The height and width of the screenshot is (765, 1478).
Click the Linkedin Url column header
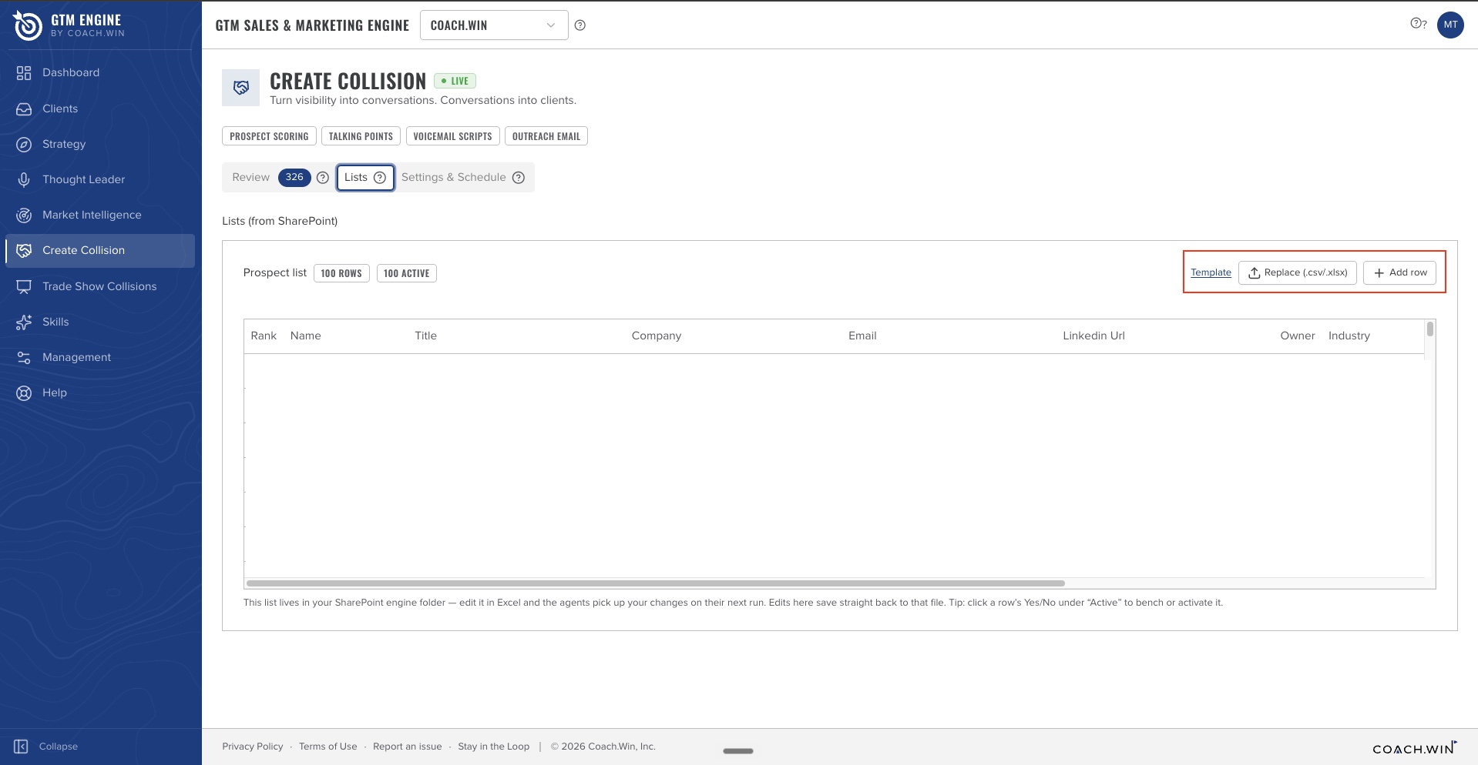(1094, 336)
